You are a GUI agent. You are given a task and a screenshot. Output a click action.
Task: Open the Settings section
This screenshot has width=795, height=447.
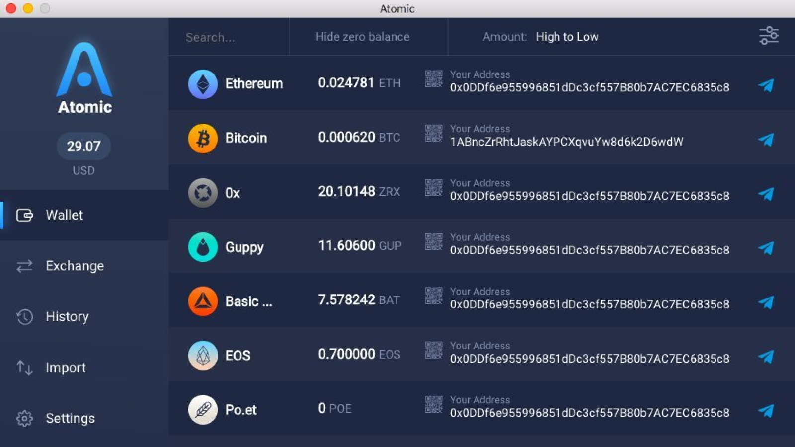pyautogui.click(x=84, y=418)
